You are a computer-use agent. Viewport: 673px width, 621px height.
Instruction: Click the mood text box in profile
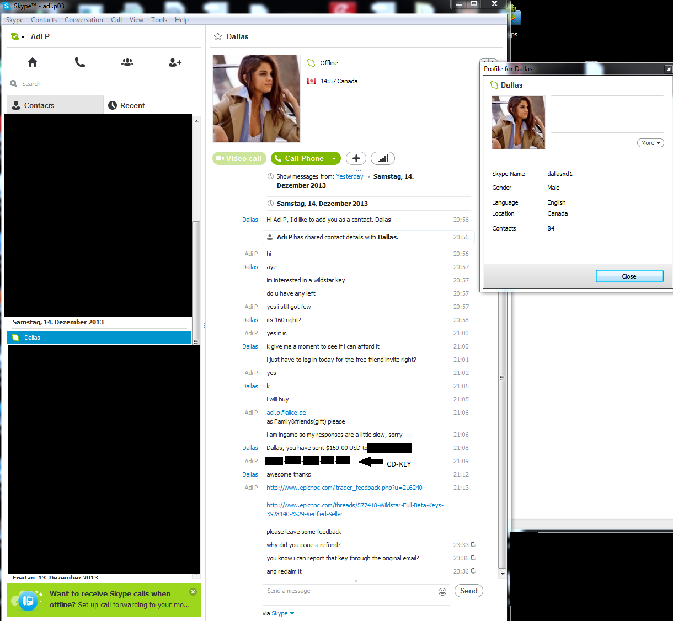(x=607, y=114)
